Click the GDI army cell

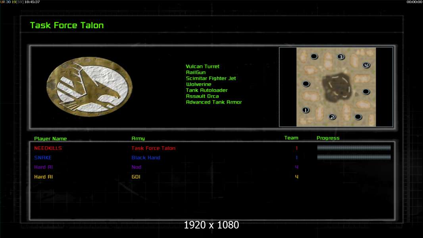coord(136,177)
